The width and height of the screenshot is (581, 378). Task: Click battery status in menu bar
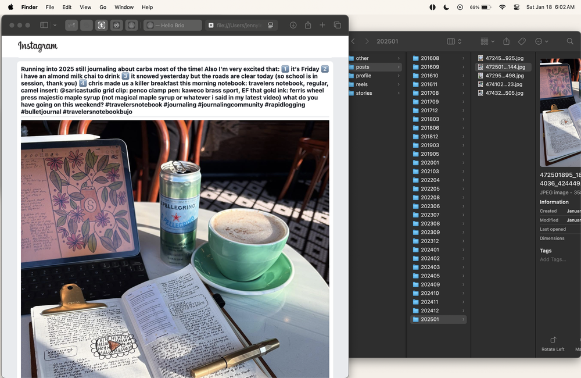[480, 7]
